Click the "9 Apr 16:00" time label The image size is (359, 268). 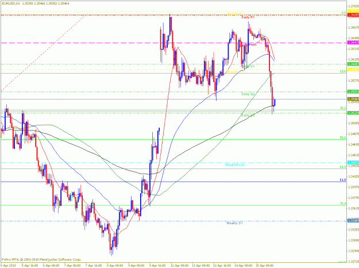158,266
